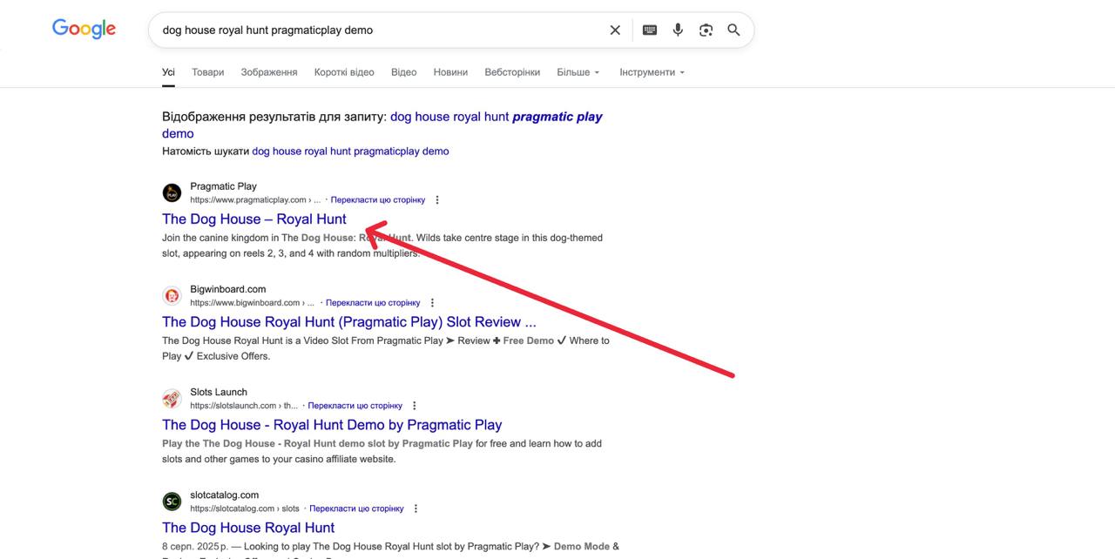
Task: Switch to the Новини tab
Action: [450, 72]
